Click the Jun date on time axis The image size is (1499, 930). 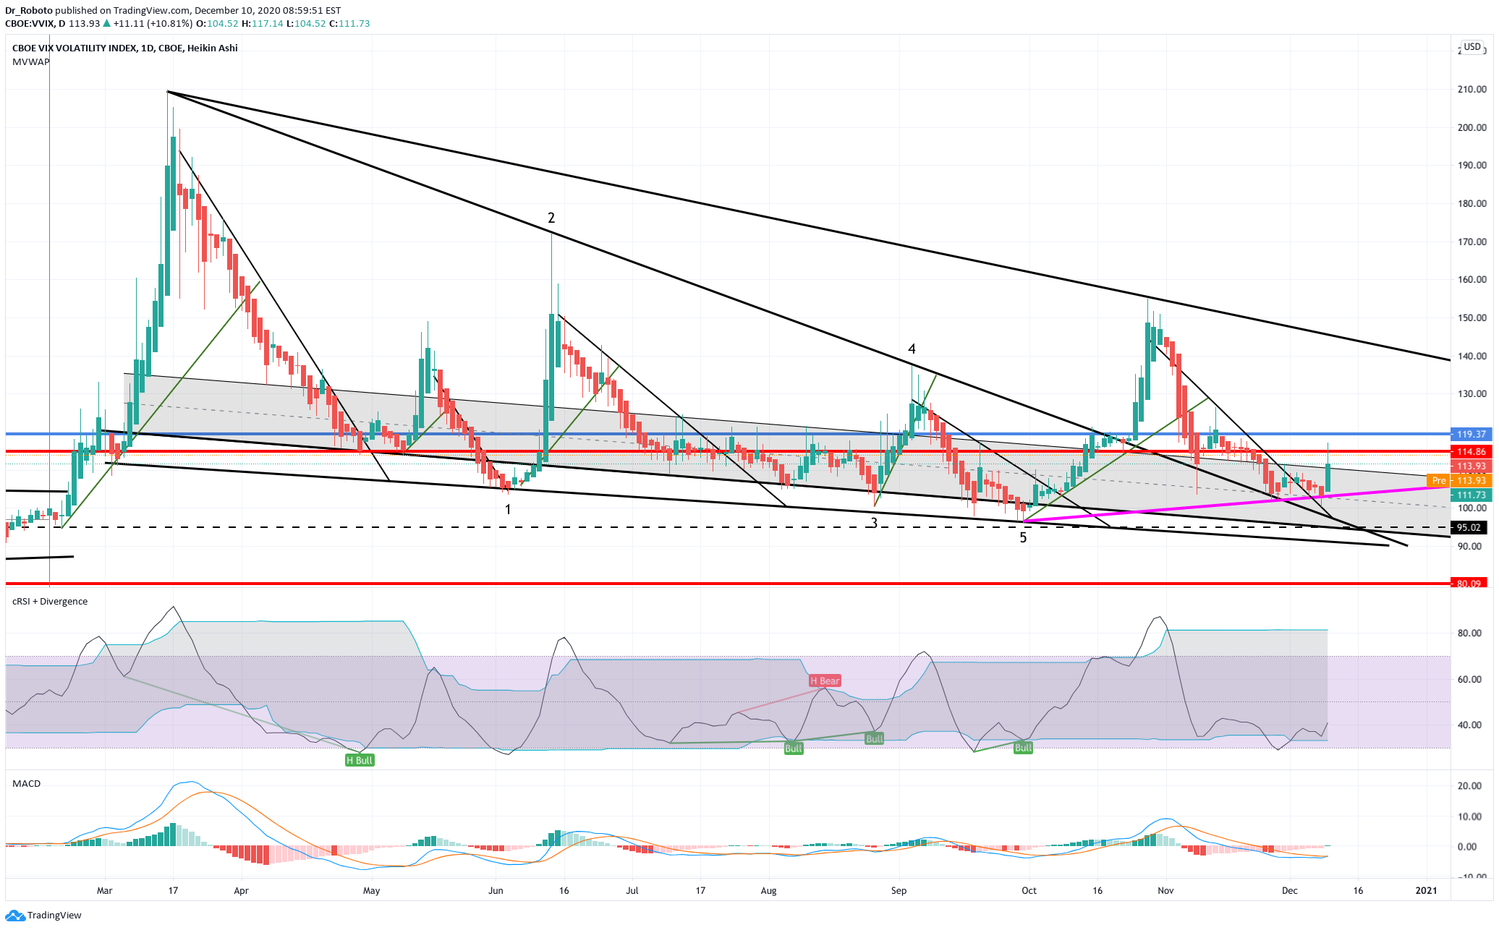[496, 891]
